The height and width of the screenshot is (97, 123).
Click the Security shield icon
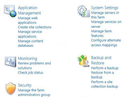point(10,88)
